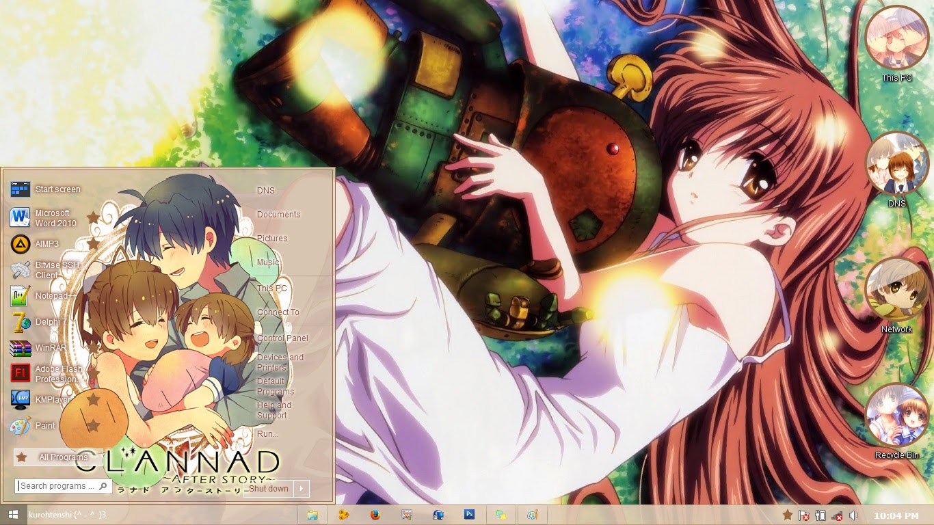Open This PC desktop icon
The image size is (934, 525).
pyautogui.click(x=897, y=44)
